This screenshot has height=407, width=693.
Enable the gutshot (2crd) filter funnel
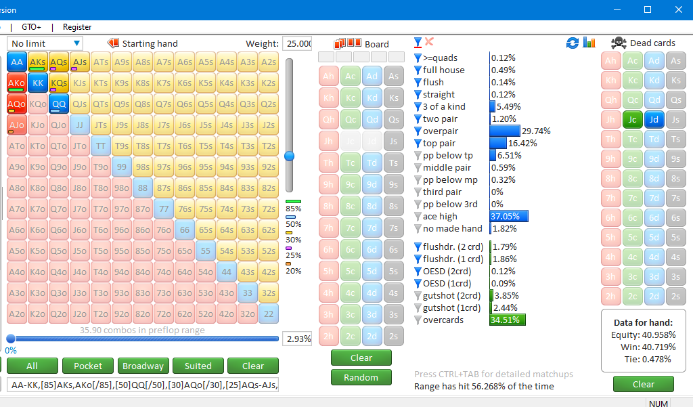pyautogui.click(x=418, y=295)
